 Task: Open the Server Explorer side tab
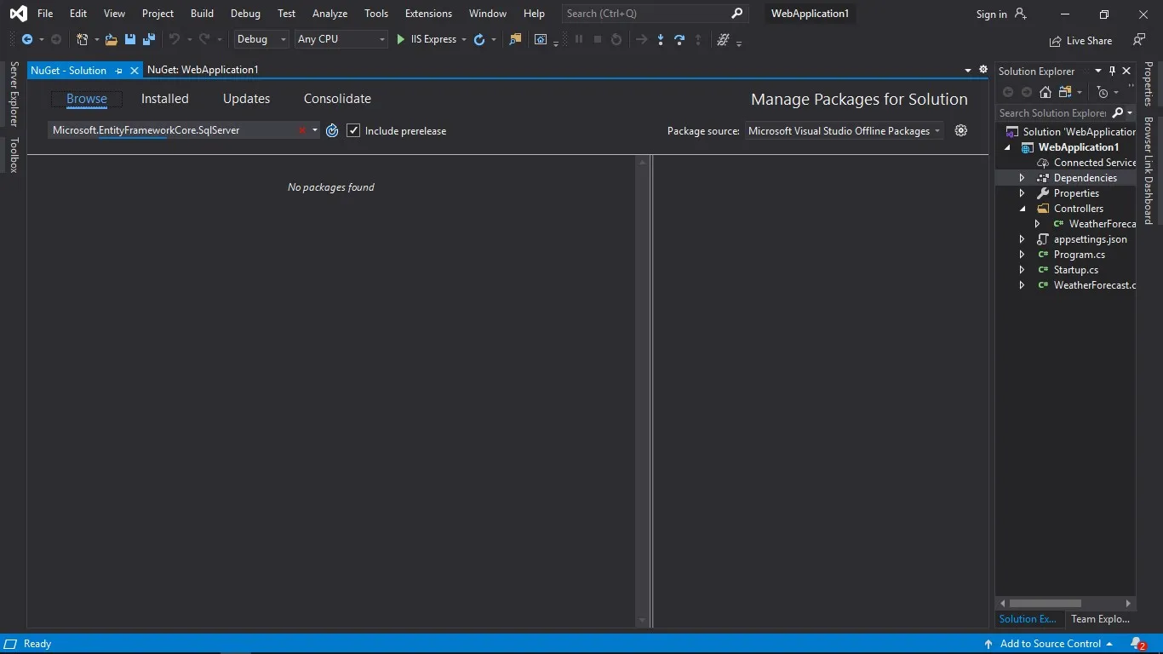(x=14, y=94)
